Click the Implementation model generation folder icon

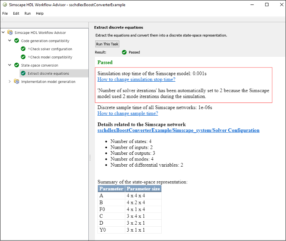17,81
